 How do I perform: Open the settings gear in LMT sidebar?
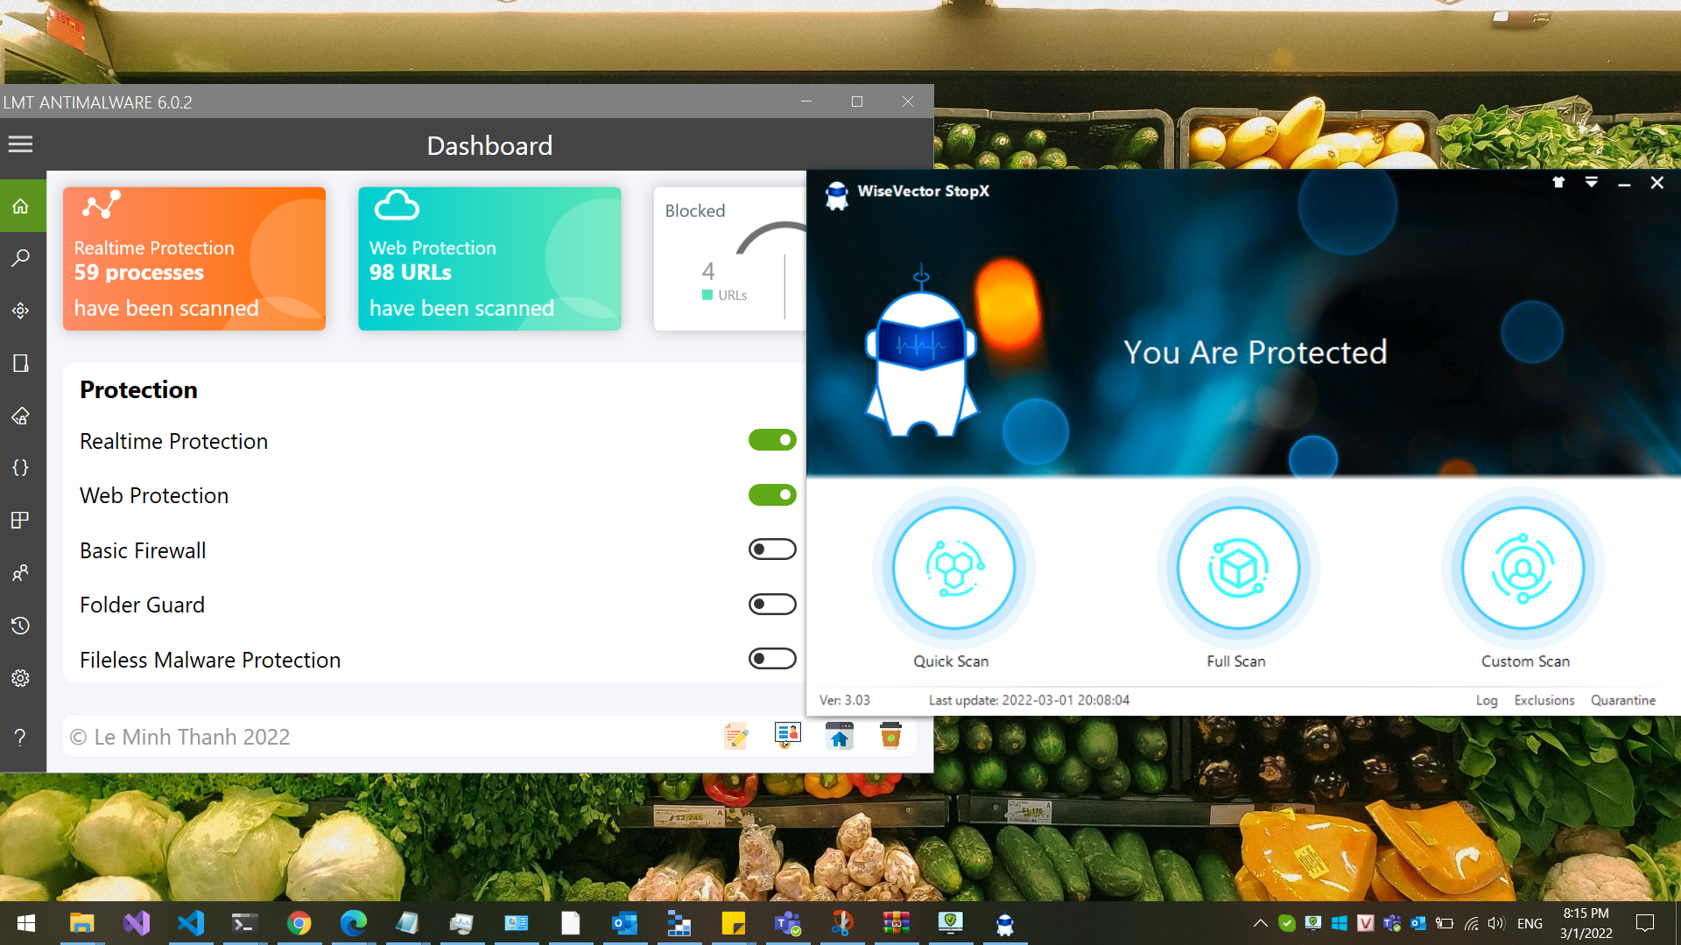pos(21,678)
